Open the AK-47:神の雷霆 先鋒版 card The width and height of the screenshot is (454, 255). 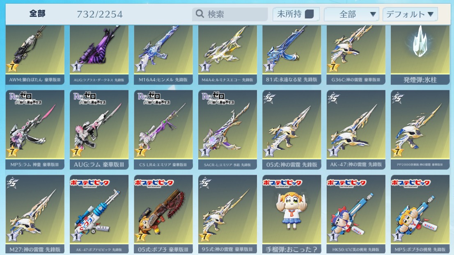click(x=356, y=130)
